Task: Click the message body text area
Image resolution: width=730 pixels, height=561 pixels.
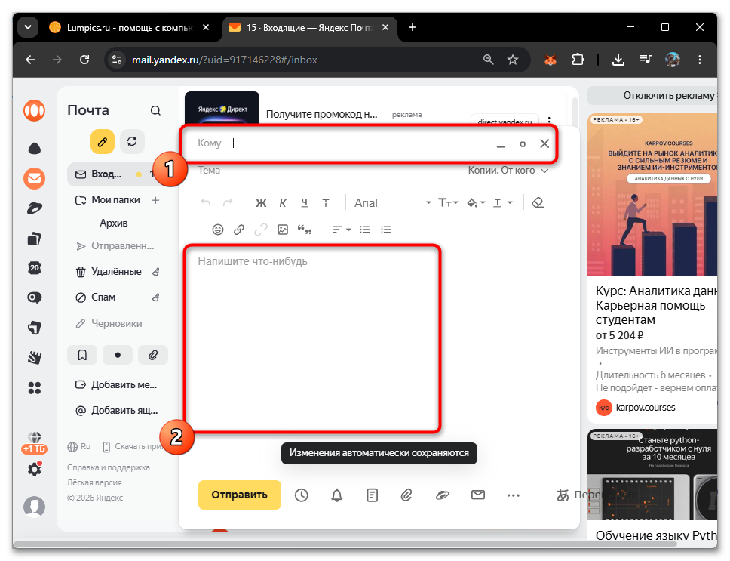Action: tap(313, 339)
